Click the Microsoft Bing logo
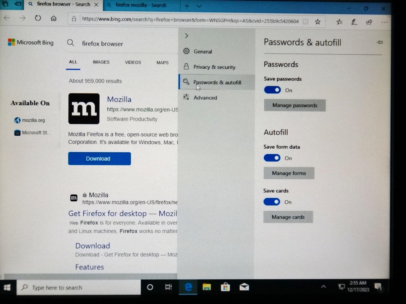The width and height of the screenshot is (406, 304). (x=31, y=43)
